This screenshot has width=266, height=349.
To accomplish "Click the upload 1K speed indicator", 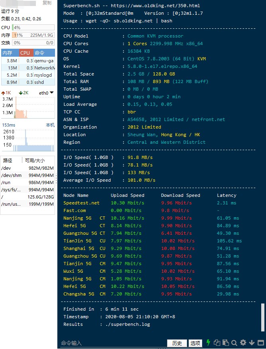I will (6, 93).
